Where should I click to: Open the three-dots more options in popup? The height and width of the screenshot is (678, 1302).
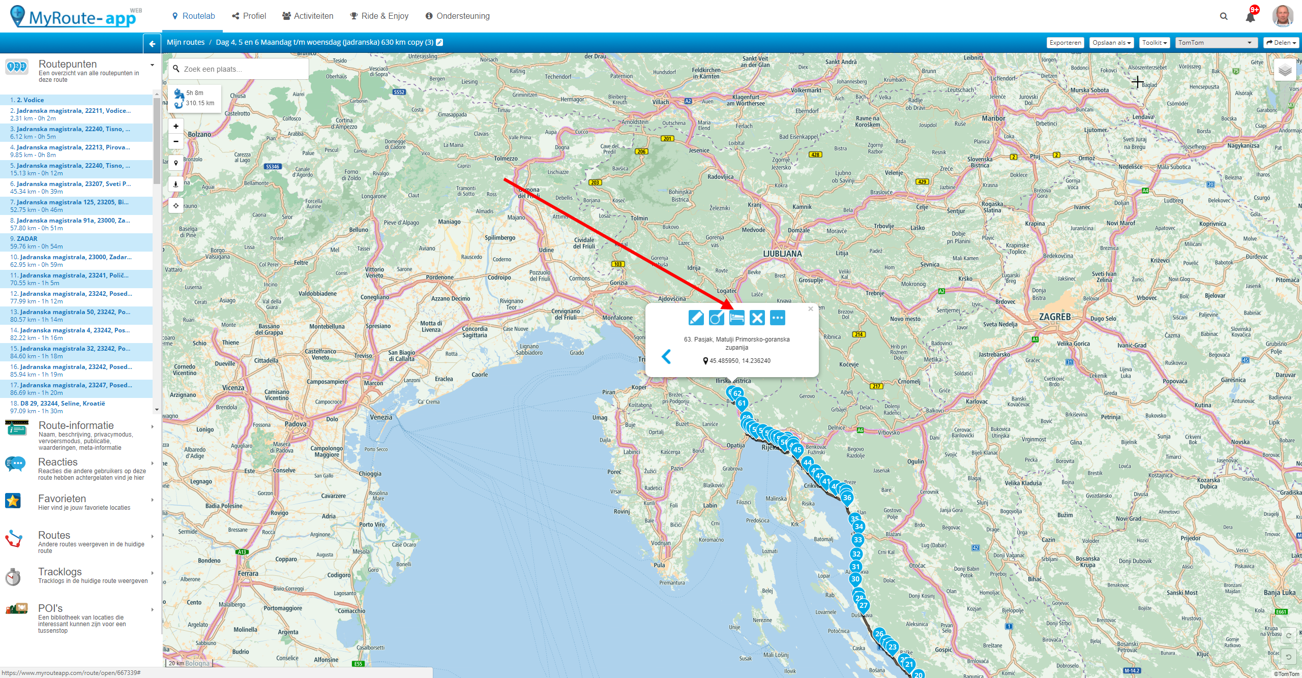click(x=777, y=318)
